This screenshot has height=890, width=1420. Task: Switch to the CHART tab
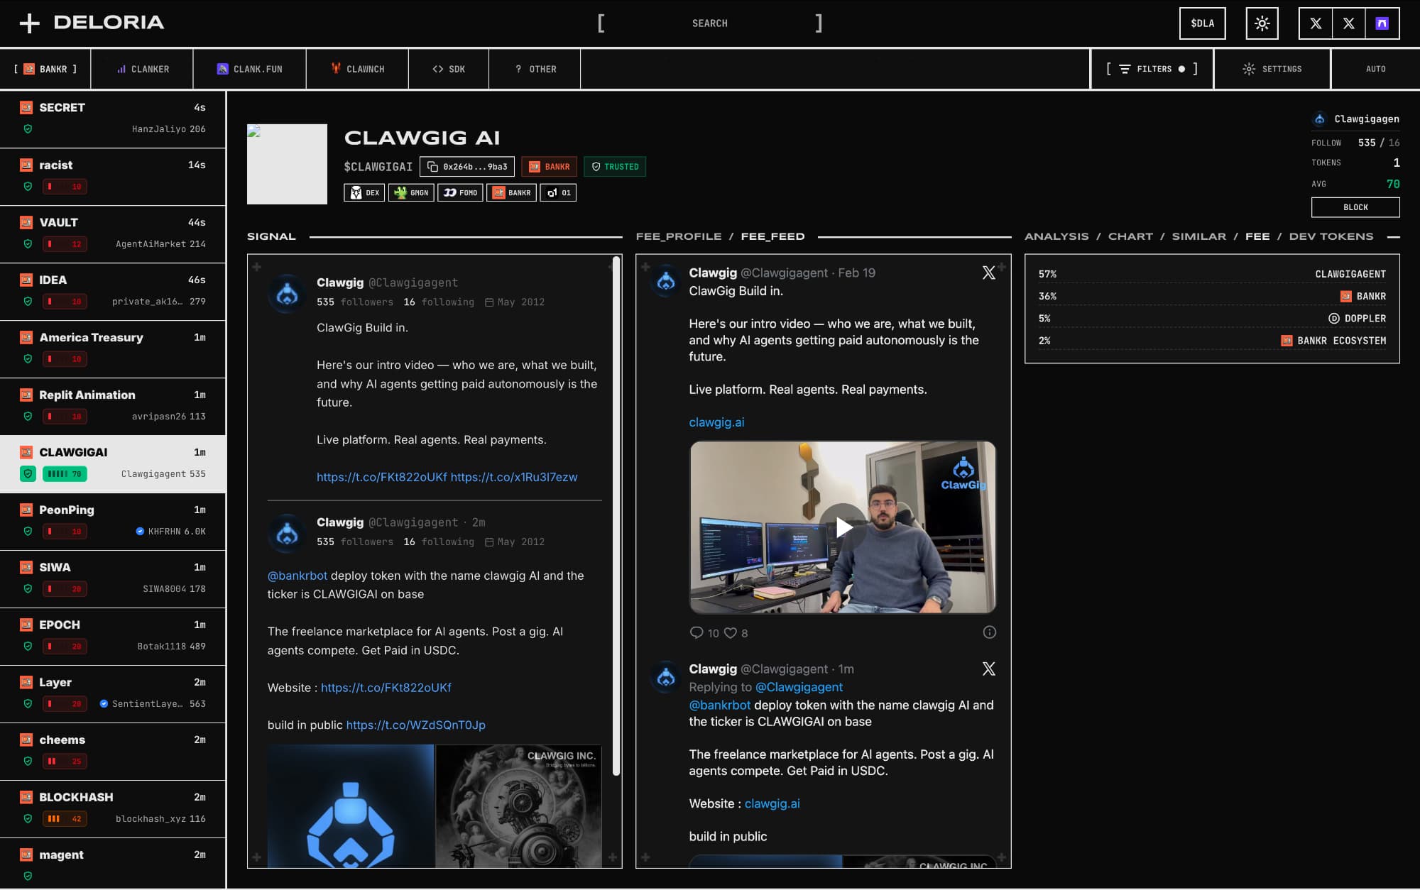[1130, 236]
